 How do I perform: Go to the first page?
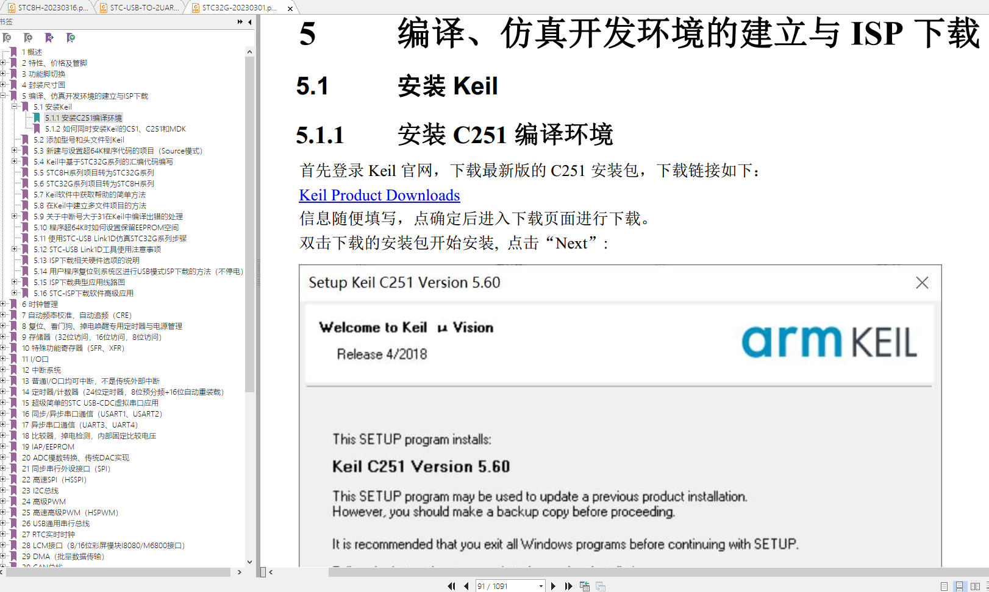451,586
